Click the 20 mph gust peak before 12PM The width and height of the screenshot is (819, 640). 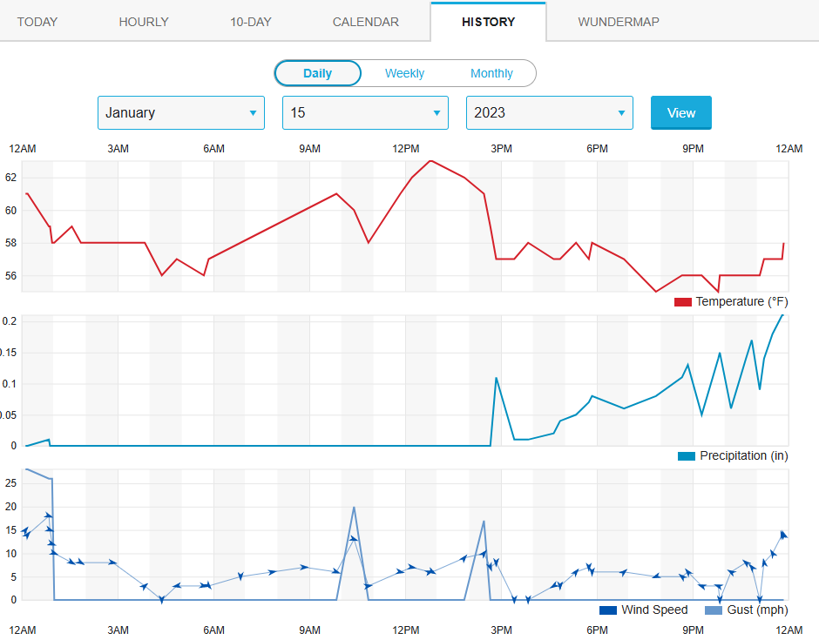point(354,507)
